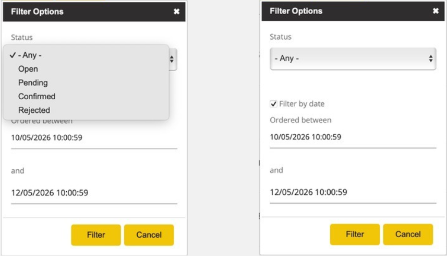Edit right dialog start date 10/05/2026 field

tap(353, 137)
